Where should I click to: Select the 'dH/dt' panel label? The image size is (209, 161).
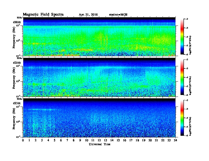(x=17, y=22)
